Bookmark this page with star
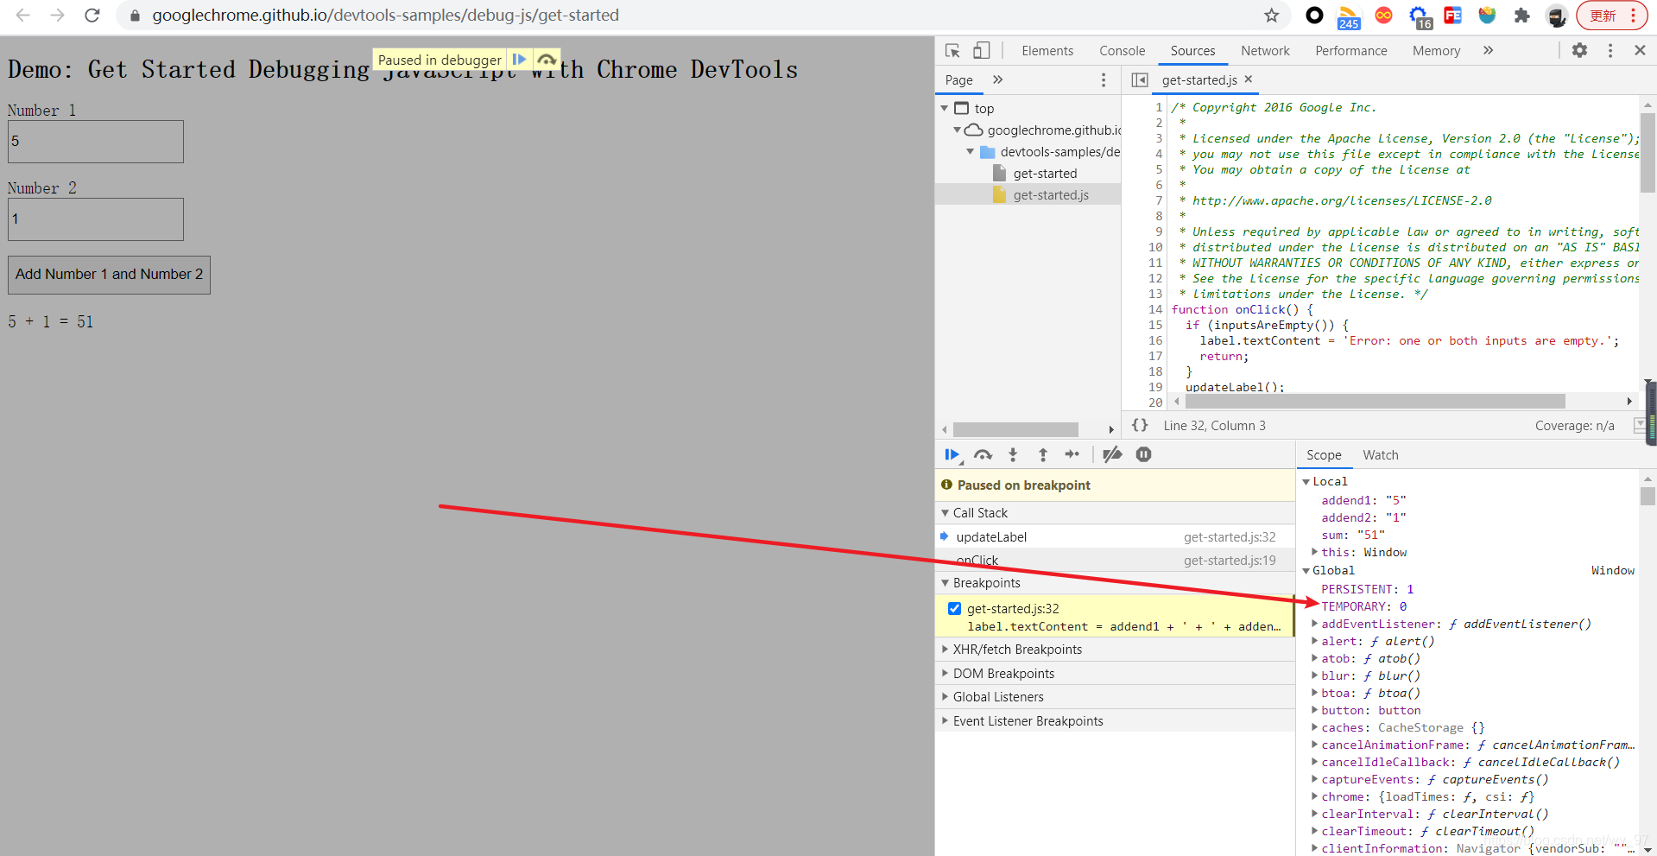The image size is (1657, 856). coord(1271,16)
